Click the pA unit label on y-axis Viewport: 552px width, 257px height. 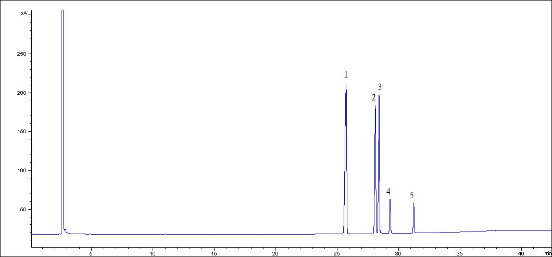tap(24, 13)
